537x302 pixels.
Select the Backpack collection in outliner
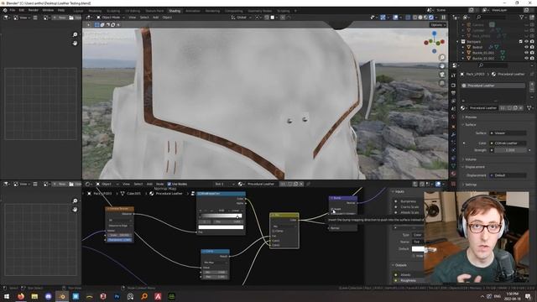click(473, 41)
